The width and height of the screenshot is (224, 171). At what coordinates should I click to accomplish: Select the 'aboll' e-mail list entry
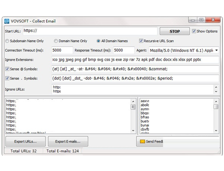[x=145, y=105]
